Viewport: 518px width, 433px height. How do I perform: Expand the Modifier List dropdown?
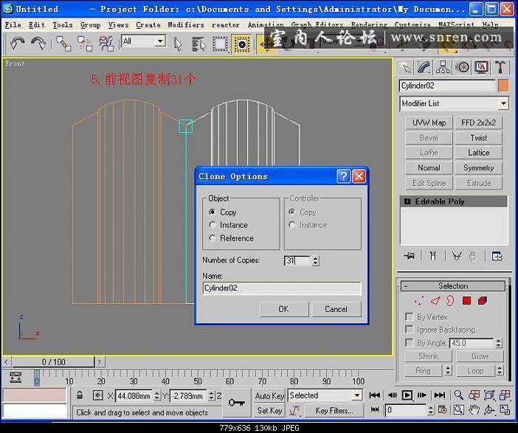click(x=503, y=104)
